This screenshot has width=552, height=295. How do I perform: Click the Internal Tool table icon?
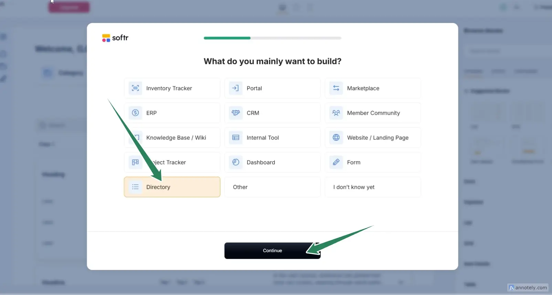pos(236,138)
